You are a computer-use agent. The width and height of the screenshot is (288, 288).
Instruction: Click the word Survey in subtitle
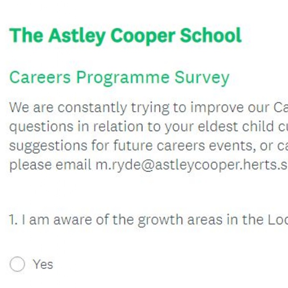tap(202, 78)
